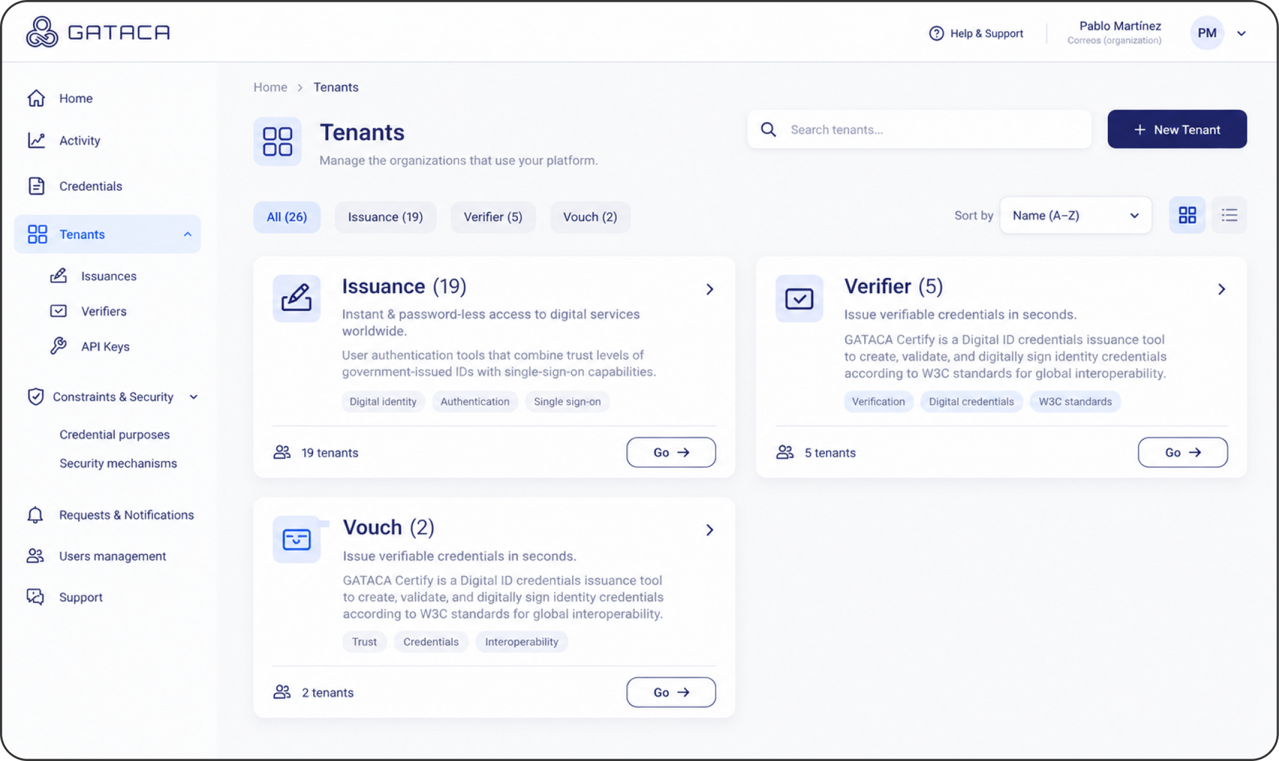This screenshot has width=1279, height=761.
Task: Click Go on the Verifier card
Action: click(x=1183, y=452)
